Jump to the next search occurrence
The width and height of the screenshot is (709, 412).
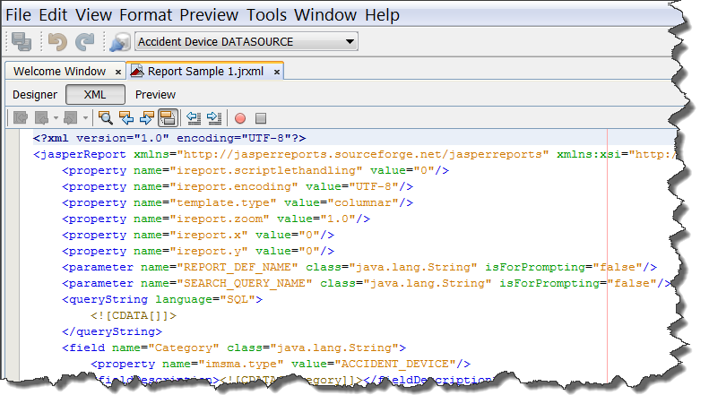click(147, 117)
